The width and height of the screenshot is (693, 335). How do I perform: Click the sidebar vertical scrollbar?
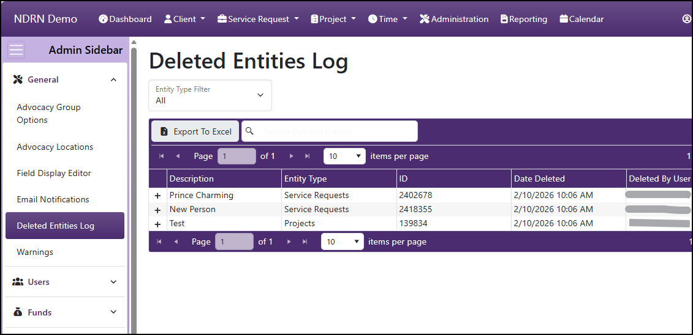point(134,190)
